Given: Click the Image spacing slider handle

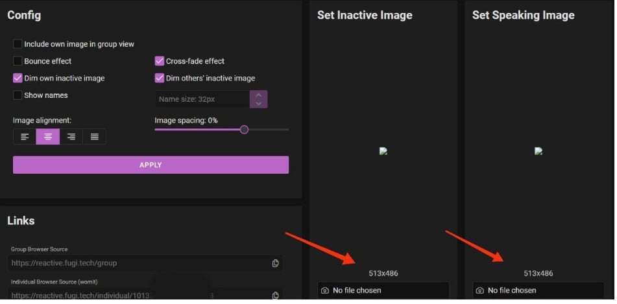Looking at the screenshot, I should pos(244,130).
